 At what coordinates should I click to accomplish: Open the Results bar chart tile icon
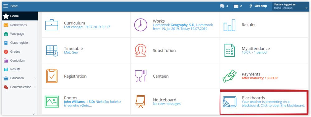coord(229,25)
